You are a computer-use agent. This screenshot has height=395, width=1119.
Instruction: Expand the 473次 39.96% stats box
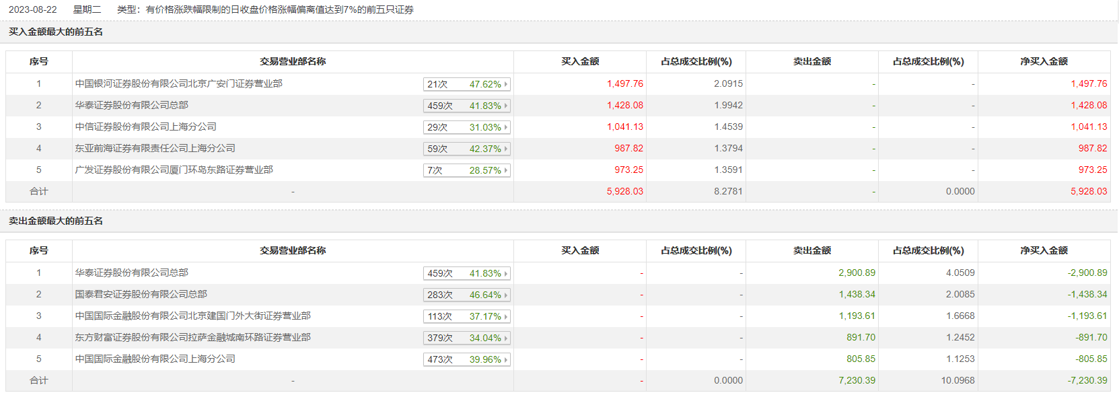point(466,359)
